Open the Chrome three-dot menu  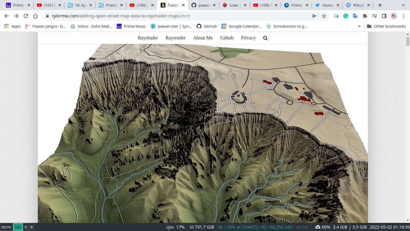[x=403, y=16]
